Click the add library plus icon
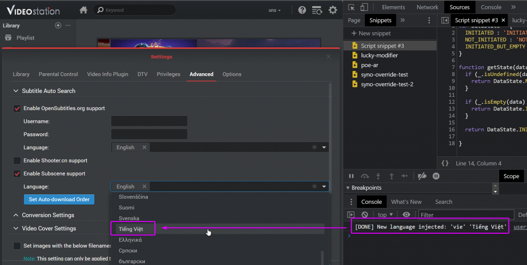The width and height of the screenshot is (527, 265). (58, 26)
